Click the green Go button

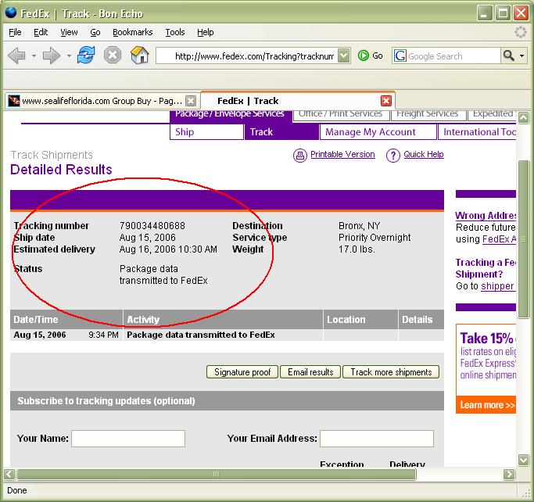pos(371,56)
